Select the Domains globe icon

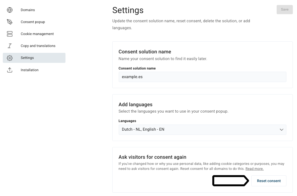coord(10,10)
